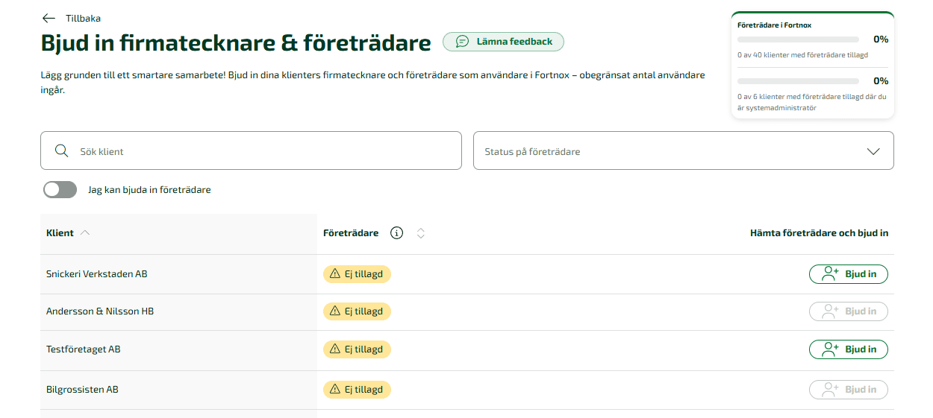The width and height of the screenshot is (933, 418).
Task: Sort by Klient column using its arrow
Action: point(85,233)
